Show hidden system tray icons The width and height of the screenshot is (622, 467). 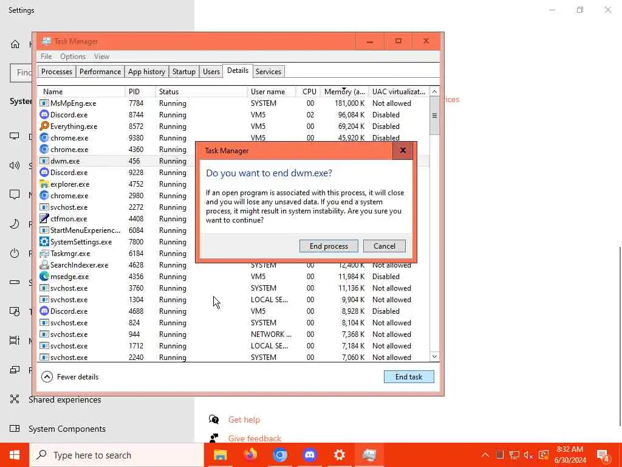(485, 455)
